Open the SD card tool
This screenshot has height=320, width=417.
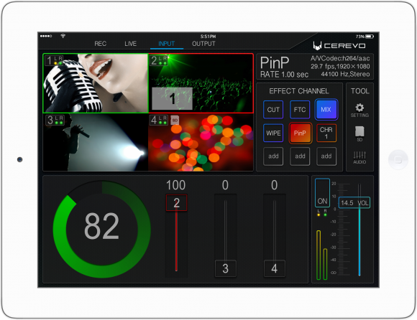(x=359, y=133)
